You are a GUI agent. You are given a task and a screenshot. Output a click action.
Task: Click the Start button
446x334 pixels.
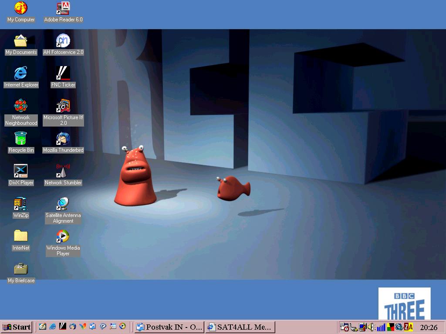[17, 327]
